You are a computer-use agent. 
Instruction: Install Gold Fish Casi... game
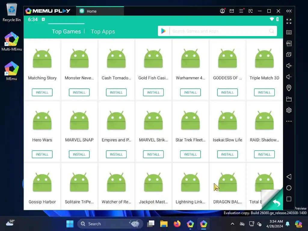153,92
